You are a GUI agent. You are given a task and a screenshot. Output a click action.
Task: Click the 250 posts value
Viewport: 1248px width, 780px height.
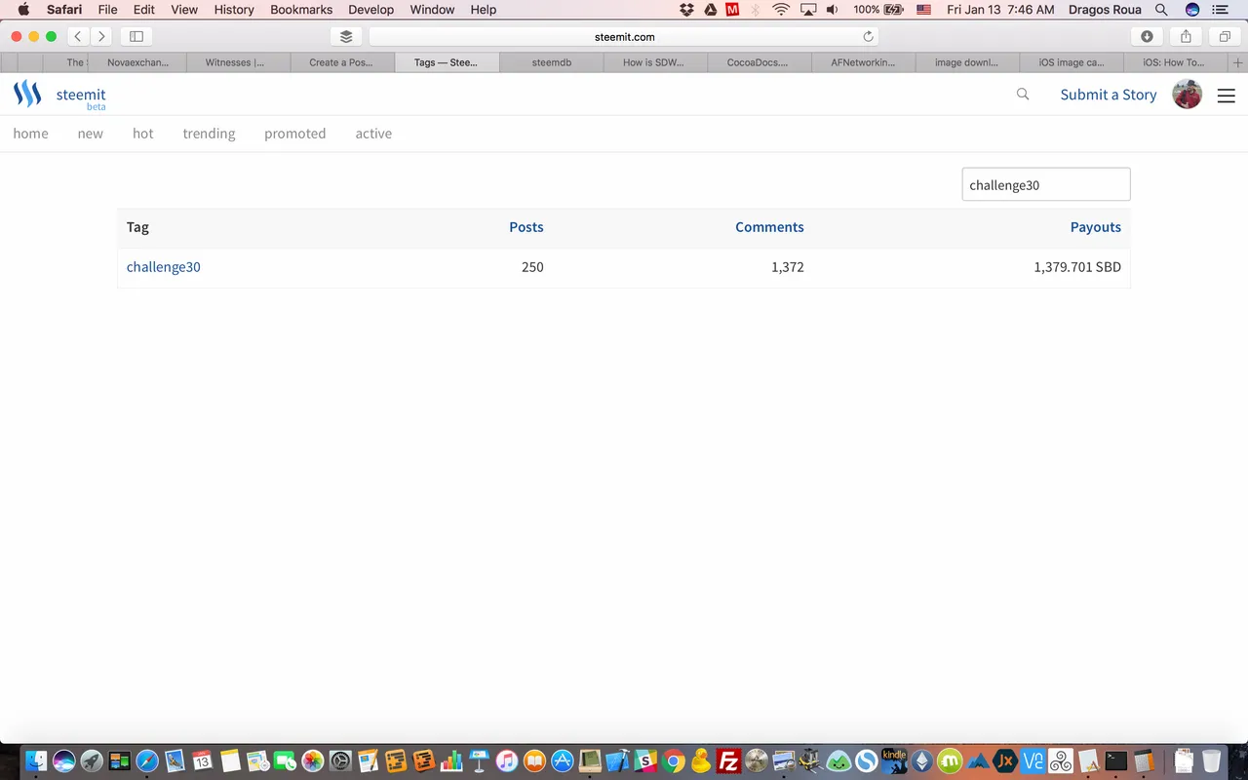click(x=532, y=267)
